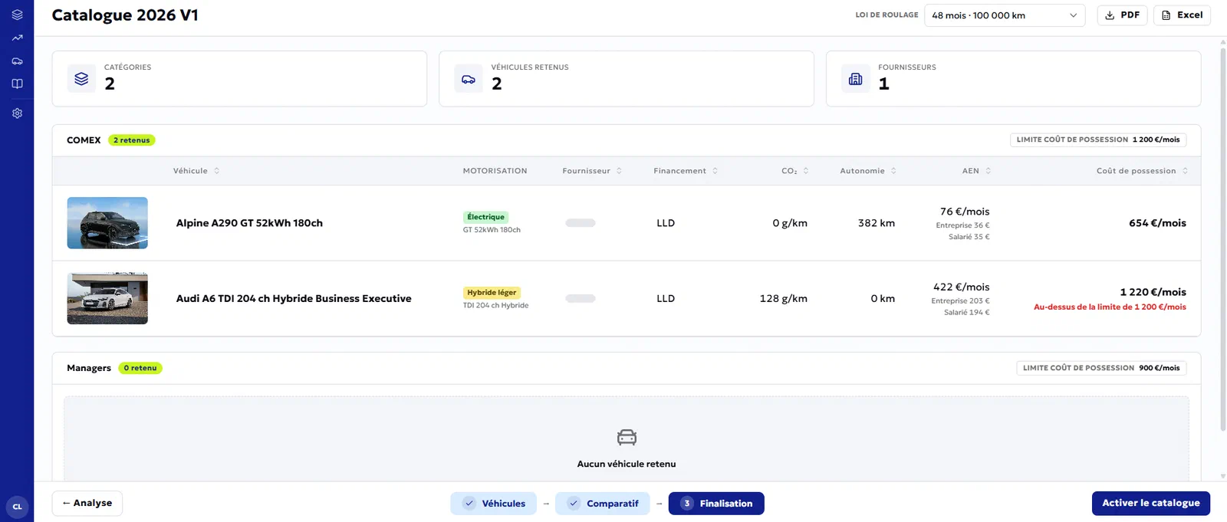
Task: Open the trending chart sidebar icon
Action: (17, 38)
